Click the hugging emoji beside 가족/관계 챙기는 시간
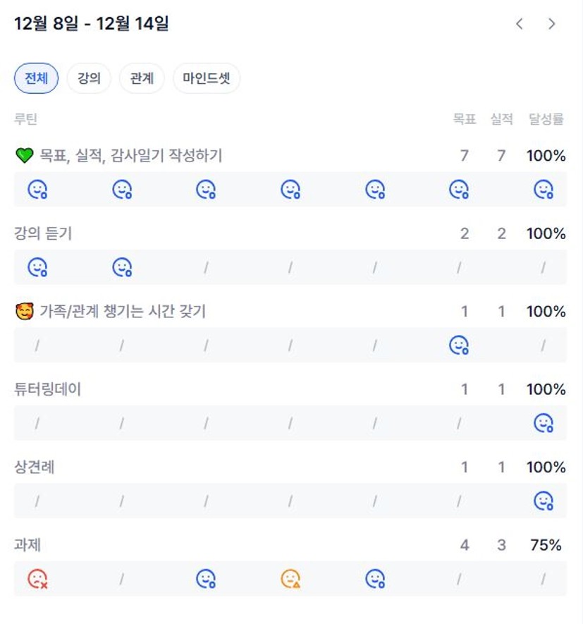The image size is (583, 624). pyautogui.click(x=24, y=311)
